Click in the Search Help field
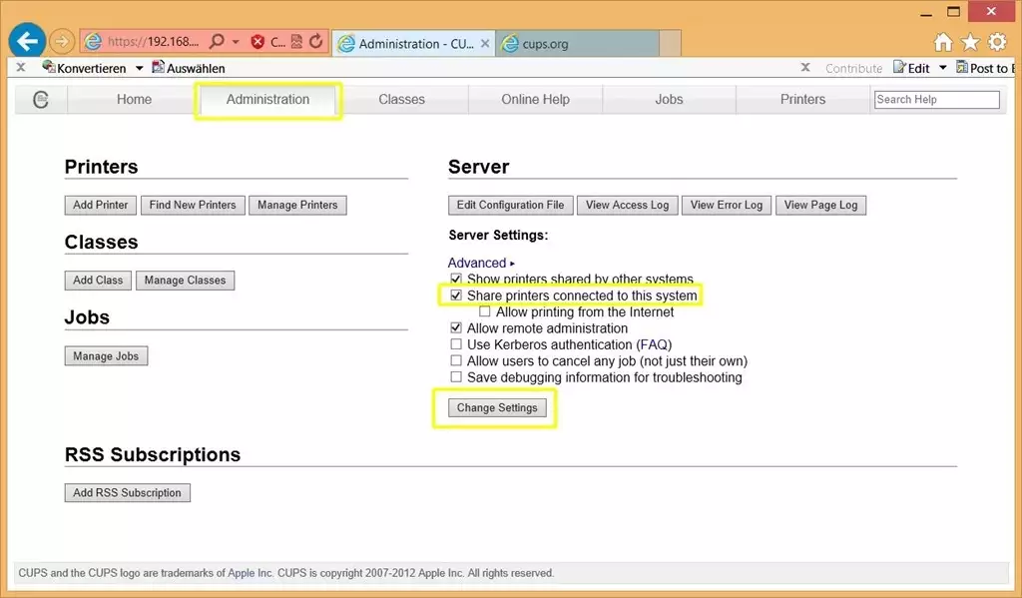 pos(936,100)
